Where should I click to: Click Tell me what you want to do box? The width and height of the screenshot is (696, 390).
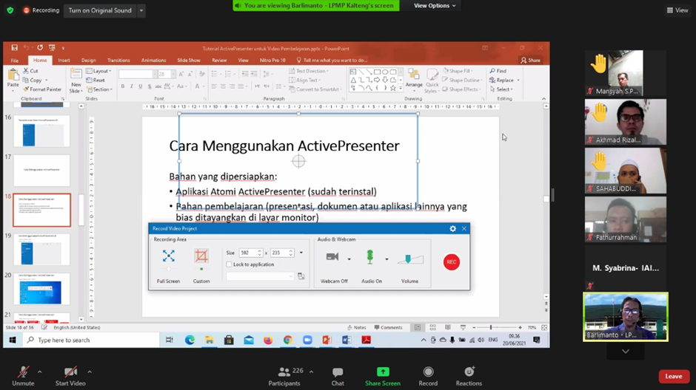(332, 61)
